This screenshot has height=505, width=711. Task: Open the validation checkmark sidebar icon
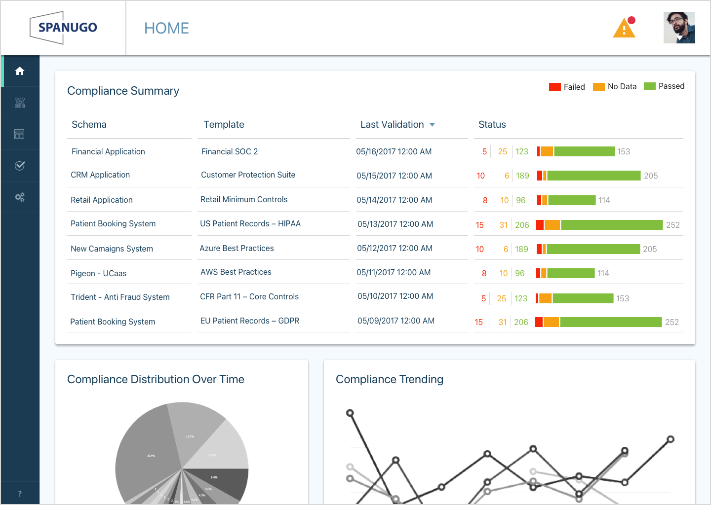point(20,166)
